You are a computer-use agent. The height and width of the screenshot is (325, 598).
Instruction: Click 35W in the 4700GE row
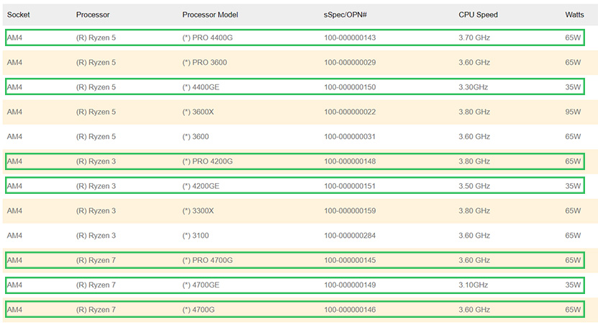coord(573,285)
